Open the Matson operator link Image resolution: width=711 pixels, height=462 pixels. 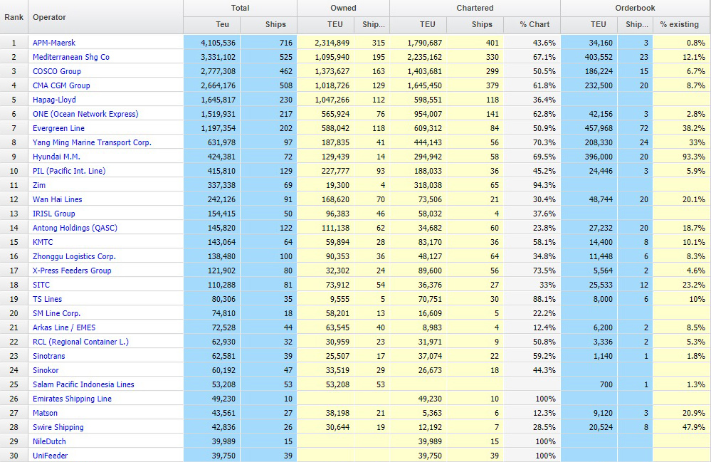(45, 413)
